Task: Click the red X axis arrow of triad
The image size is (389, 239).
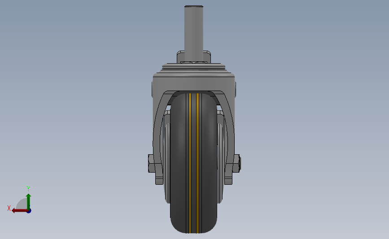Action: coord(20,211)
